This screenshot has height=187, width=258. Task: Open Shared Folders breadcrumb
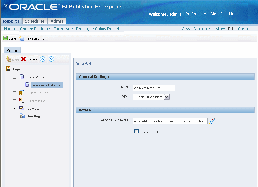34,29
